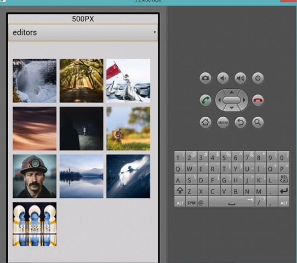Viewport: 297px width, 263px height.
Task: Open the editors category dropdown
Action: (83, 32)
